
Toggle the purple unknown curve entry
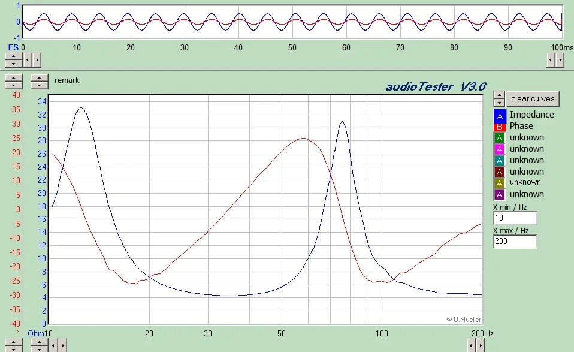click(x=500, y=194)
